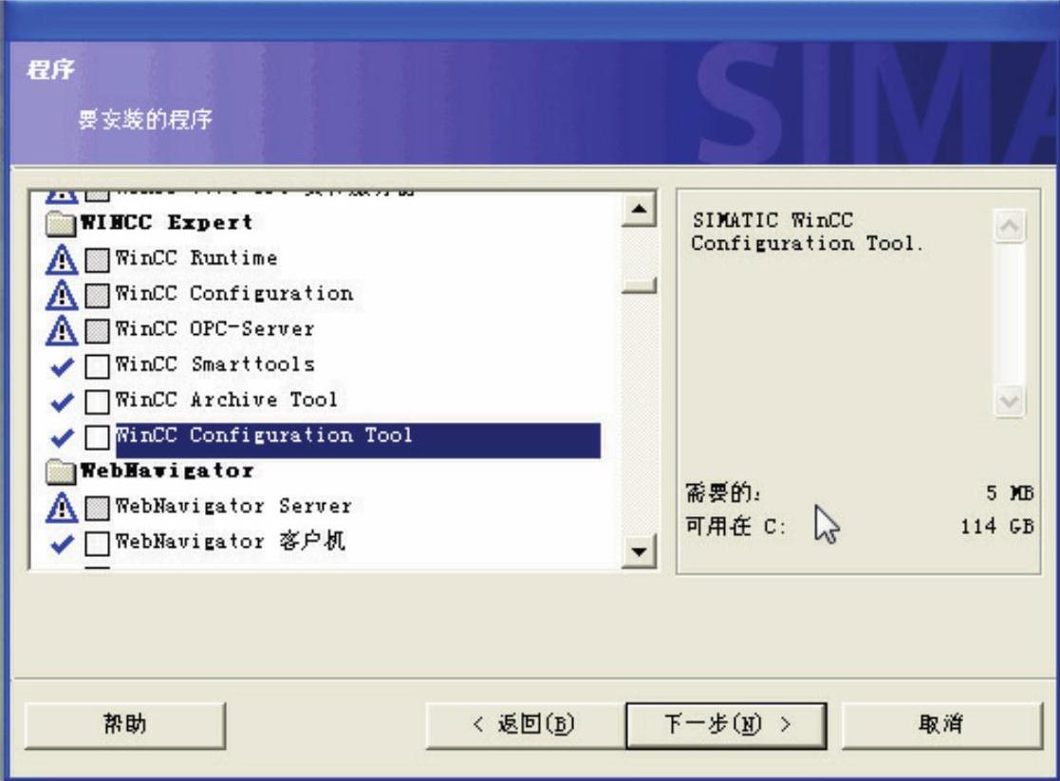Click the 要安装的程序 subtitle

(145, 120)
